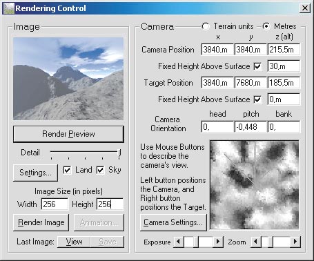Viewport: 314px width, 261px height.
Task: Toggle the Sky checkbox
Action: click(100, 170)
